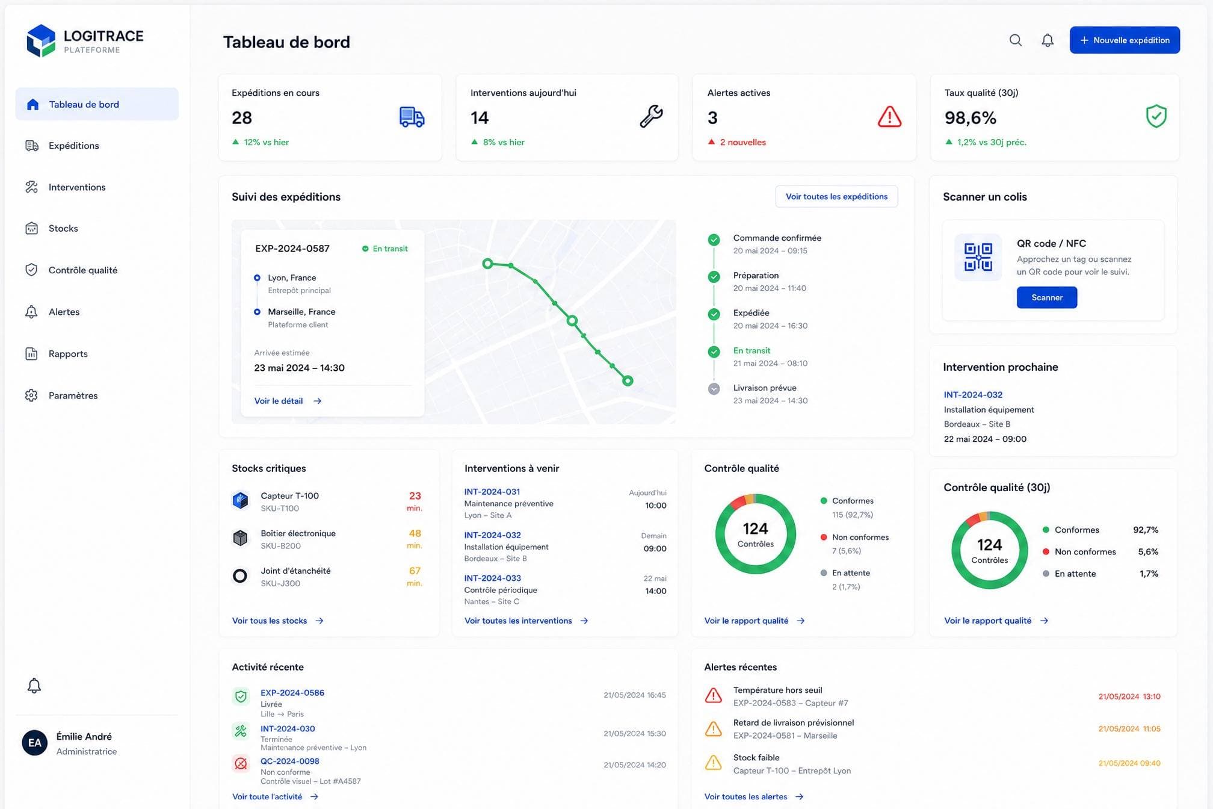Screen dimensions: 1213x809
Task: Click warning icon for Retard de livraison prévisionnel
Action: tap(713, 729)
